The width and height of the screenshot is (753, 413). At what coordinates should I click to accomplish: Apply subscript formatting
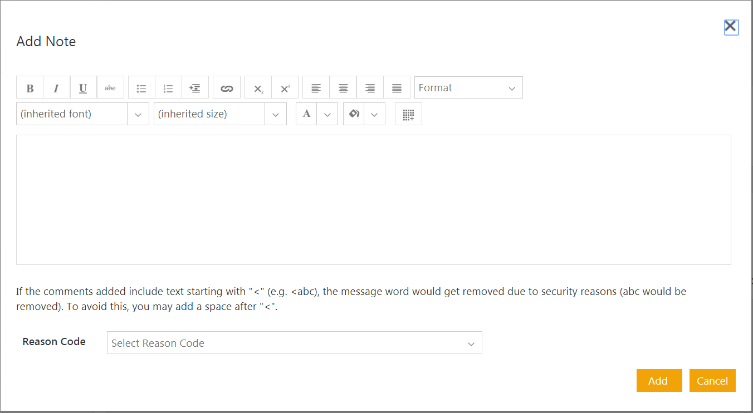pos(258,88)
